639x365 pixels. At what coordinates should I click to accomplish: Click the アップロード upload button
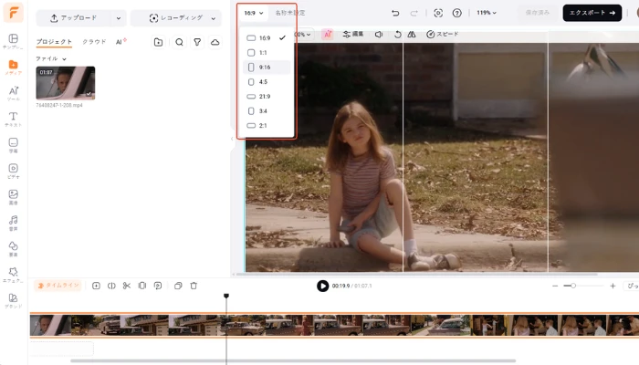pos(72,18)
